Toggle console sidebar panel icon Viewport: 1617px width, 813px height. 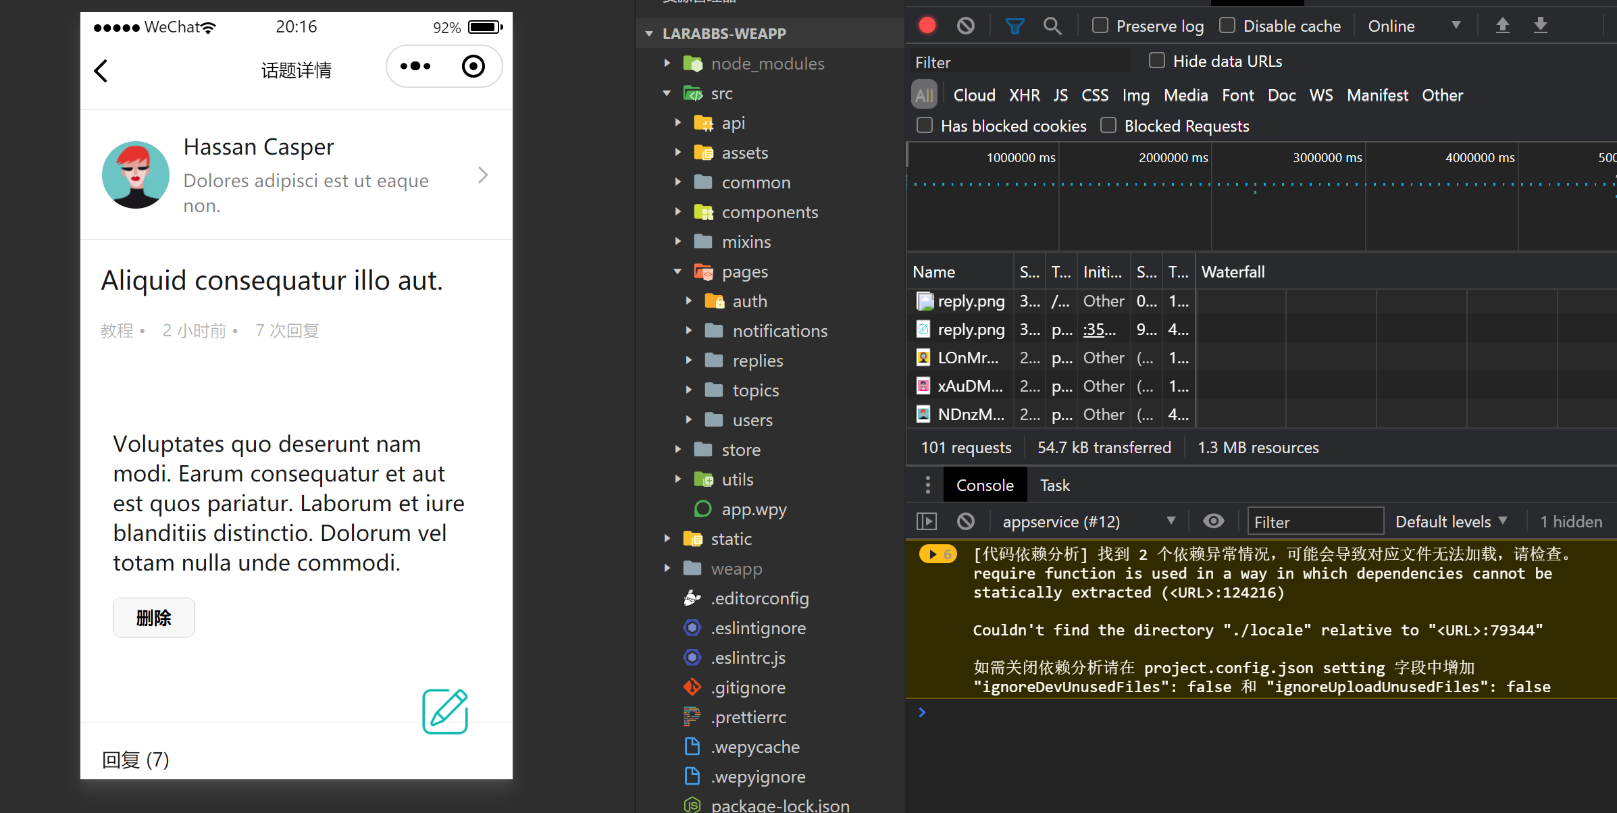pos(927,521)
